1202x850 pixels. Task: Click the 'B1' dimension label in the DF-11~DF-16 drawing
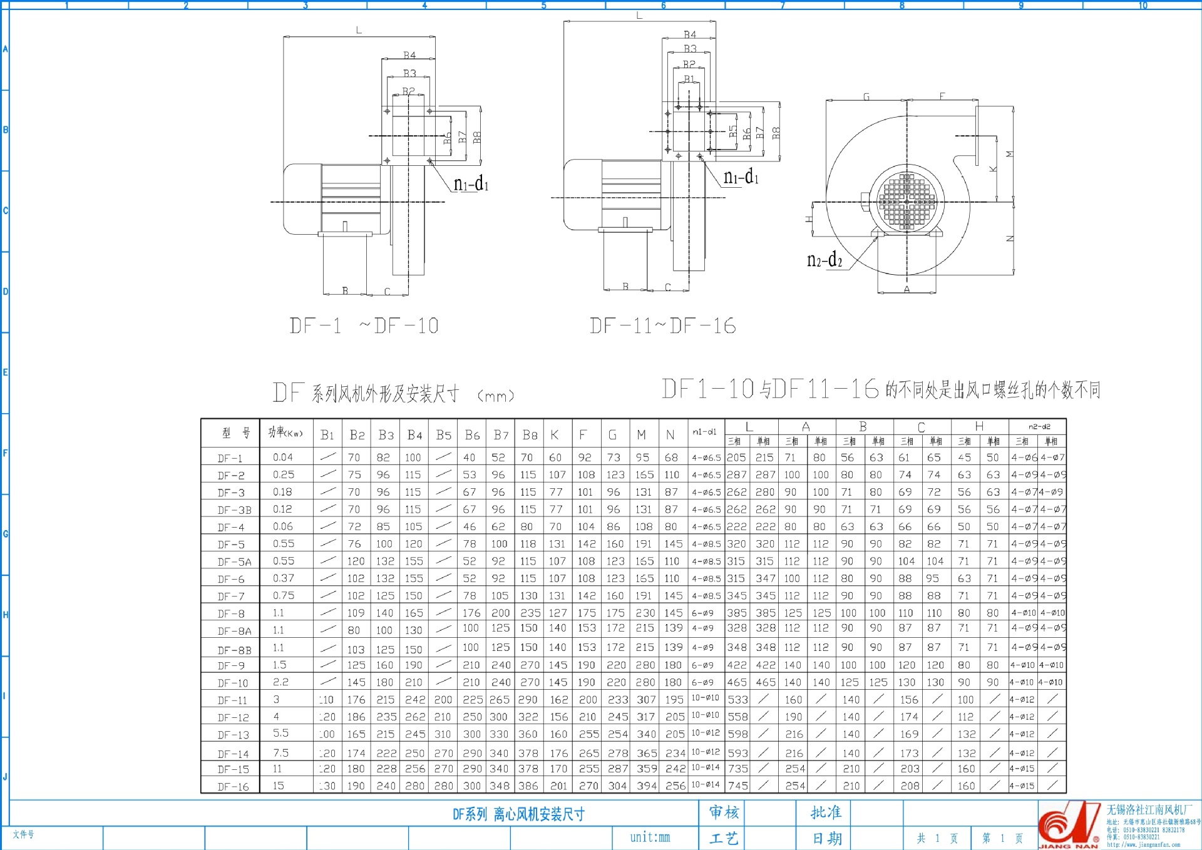click(689, 79)
